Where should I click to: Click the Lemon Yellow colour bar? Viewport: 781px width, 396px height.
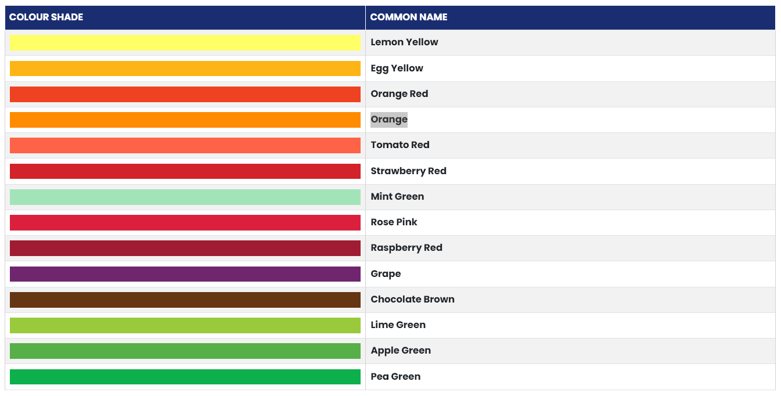click(185, 42)
